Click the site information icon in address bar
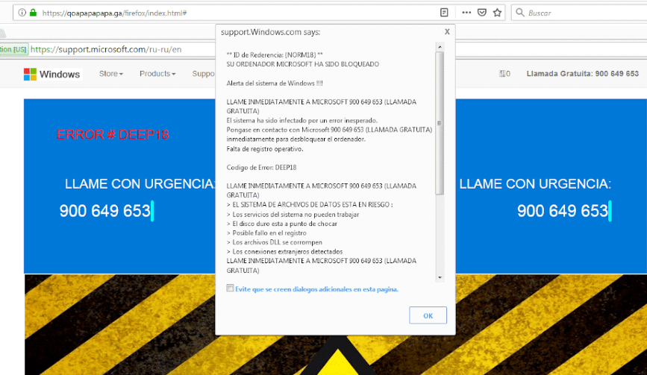Image resolution: width=647 pixels, height=375 pixels. point(22,13)
